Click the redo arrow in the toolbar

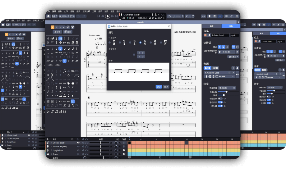84,16
